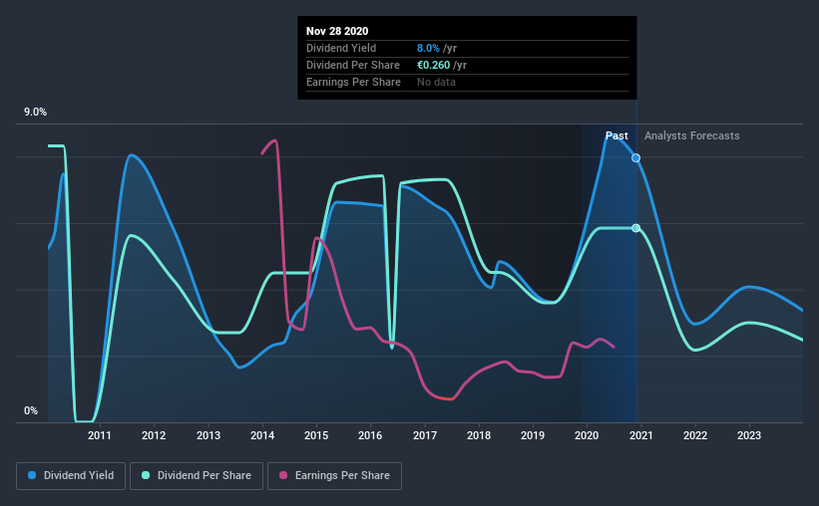The height and width of the screenshot is (506, 819).
Task: Click the 2021 x-axis label
Action: pyautogui.click(x=640, y=435)
